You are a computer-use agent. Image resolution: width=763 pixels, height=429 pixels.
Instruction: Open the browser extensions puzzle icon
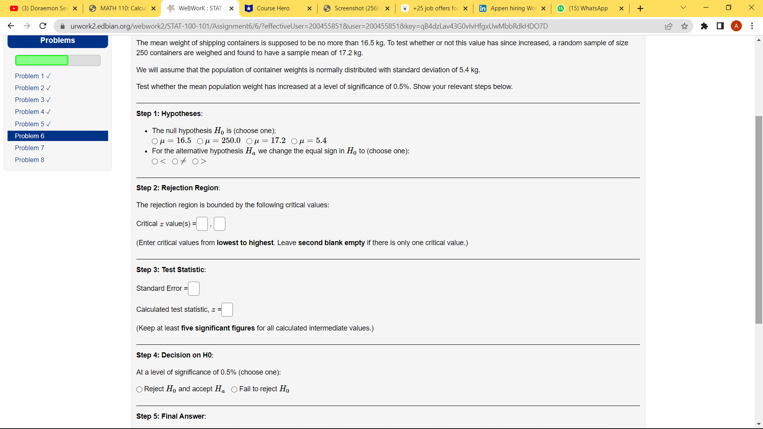(705, 26)
